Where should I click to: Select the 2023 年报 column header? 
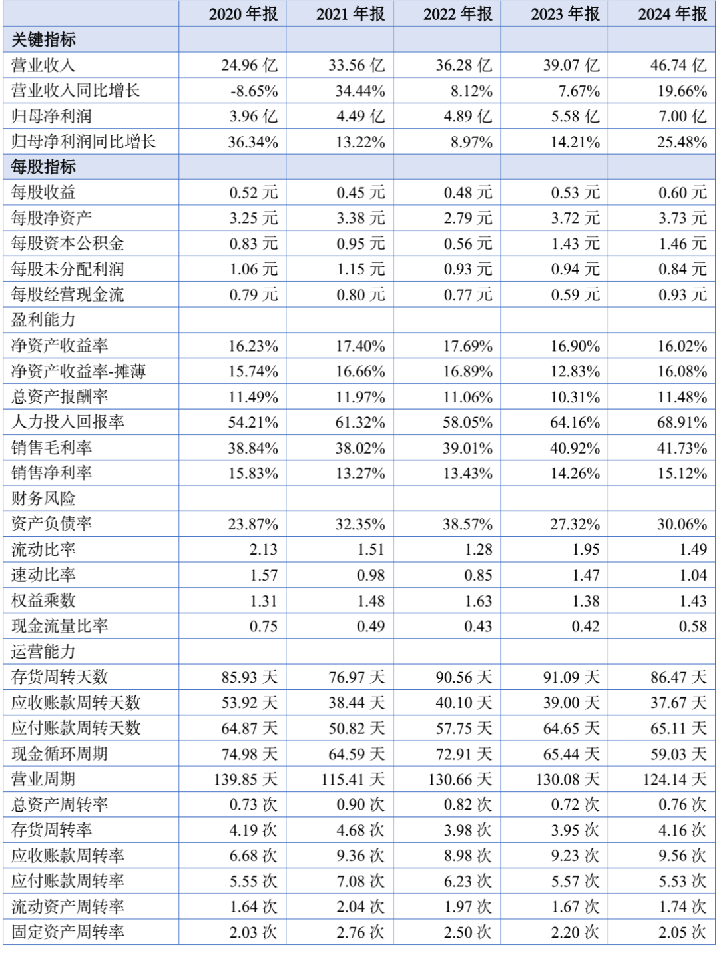point(565,14)
